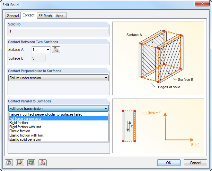Open the Axes tab

59,16
